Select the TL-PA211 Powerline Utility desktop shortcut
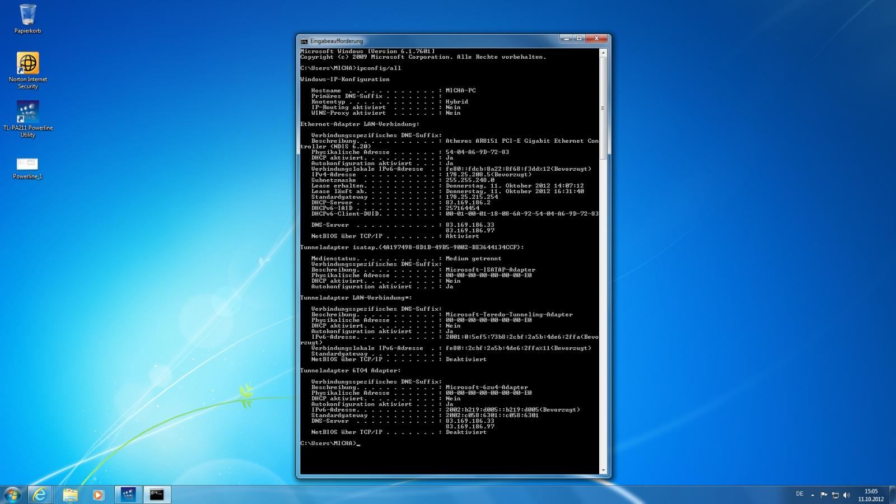 point(27,119)
